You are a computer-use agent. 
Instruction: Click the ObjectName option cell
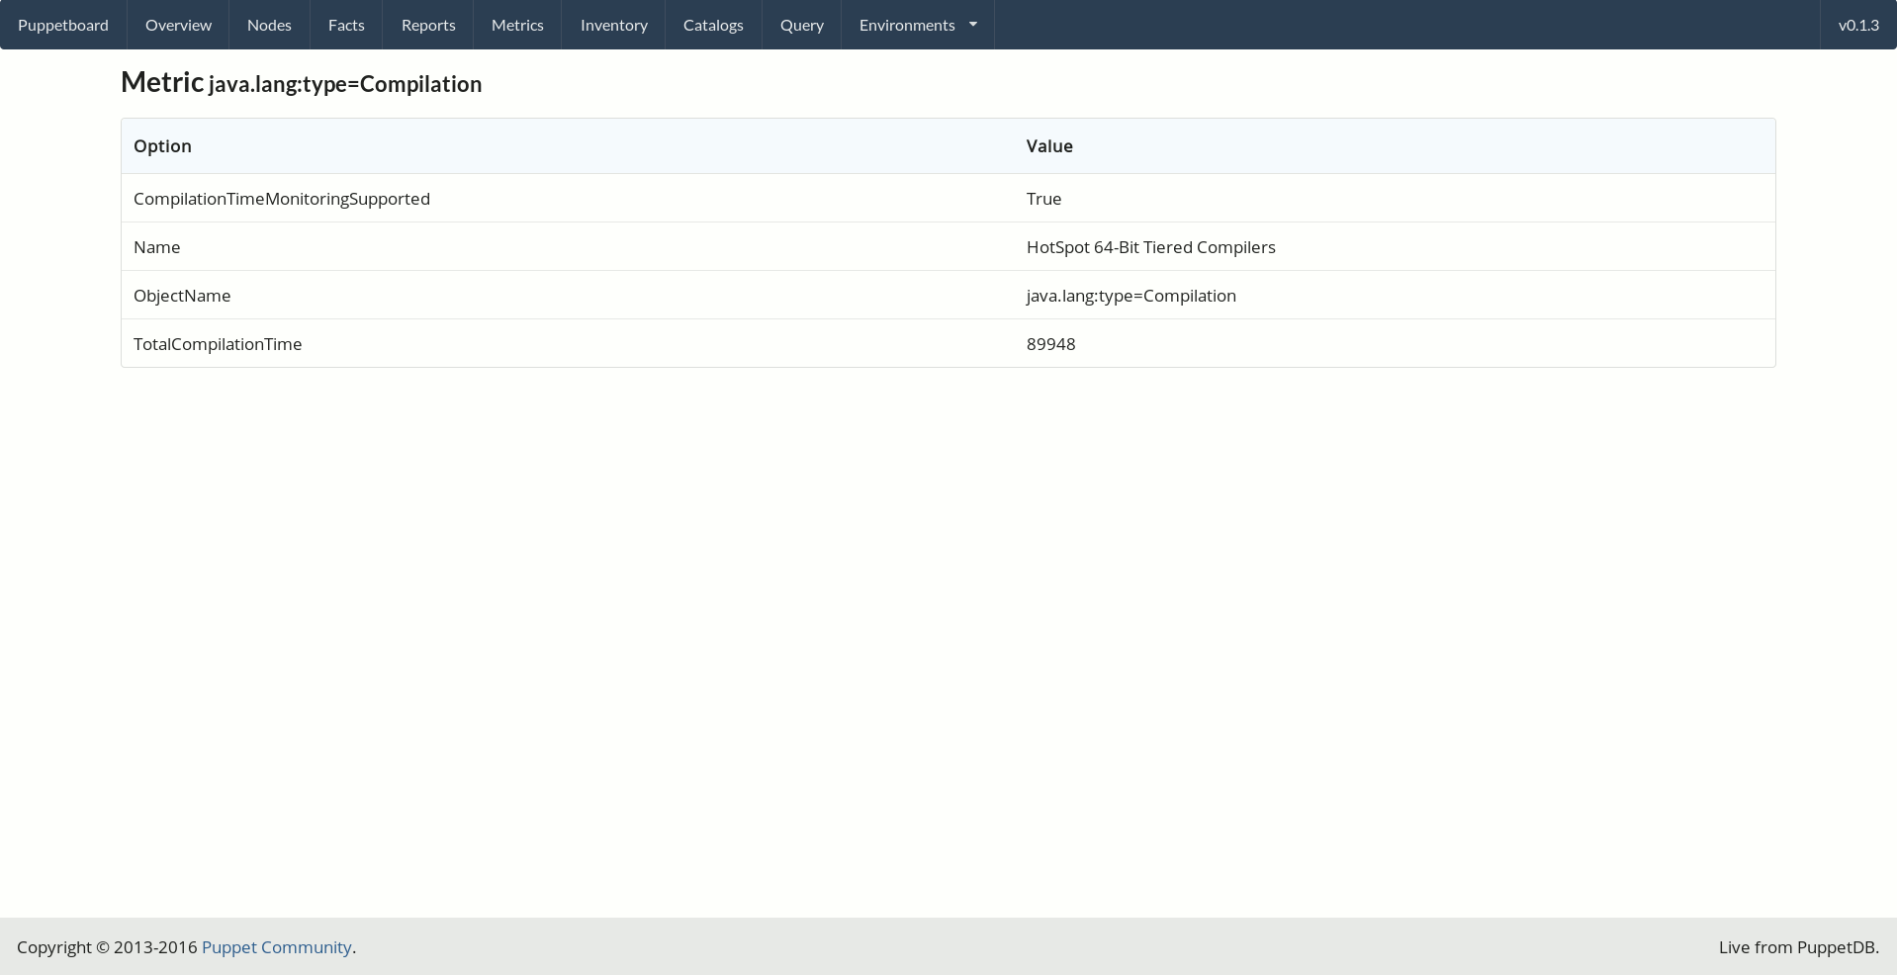click(x=182, y=296)
